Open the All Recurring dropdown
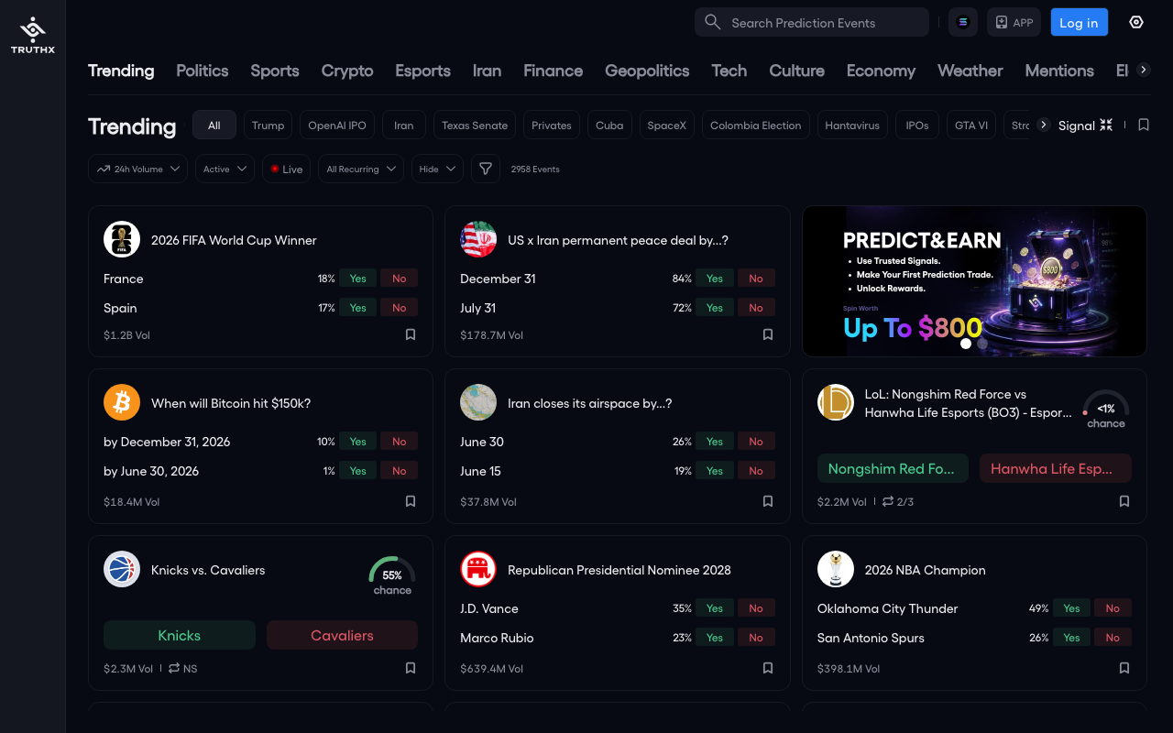 click(x=361, y=169)
